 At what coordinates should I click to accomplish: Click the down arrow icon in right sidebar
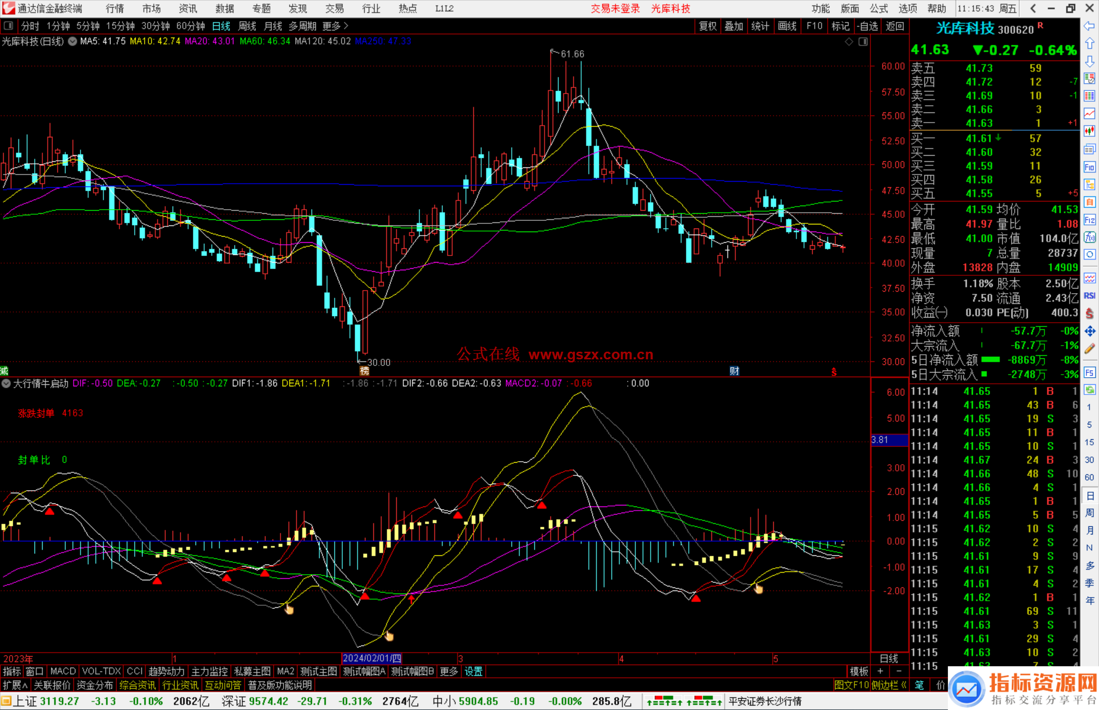tap(1089, 61)
